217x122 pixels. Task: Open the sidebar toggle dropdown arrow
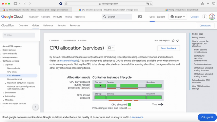coord(19,4)
